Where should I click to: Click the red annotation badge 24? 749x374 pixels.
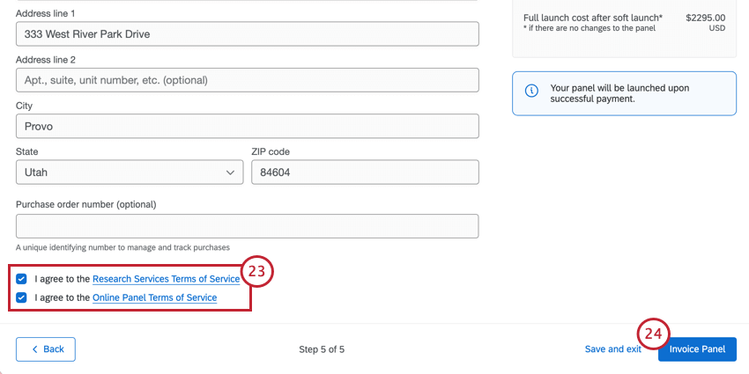coord(653,334)
